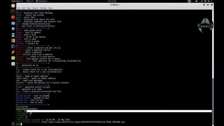Image resolution: width=224 pixels, height=126 pixels.
Task: Open the twimg profile picture URL
Action: pos(83,122)
